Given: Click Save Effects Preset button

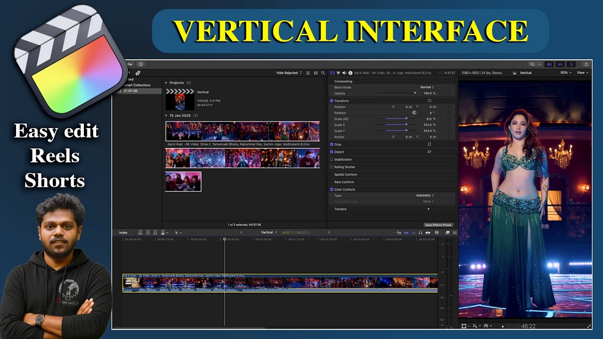Looking at the screenshot, I should (x=438, y=225).
